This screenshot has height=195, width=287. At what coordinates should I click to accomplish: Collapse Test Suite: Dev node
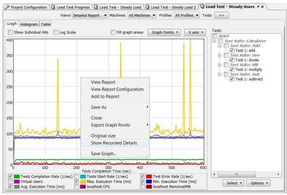(220, 55)
